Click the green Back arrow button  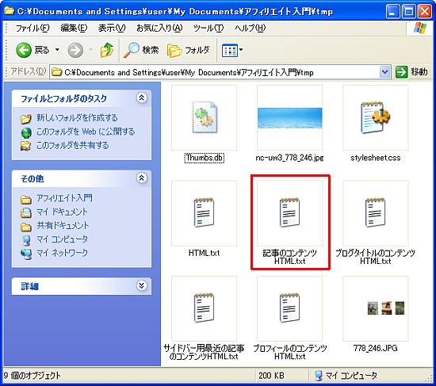(x=24, y=50)
